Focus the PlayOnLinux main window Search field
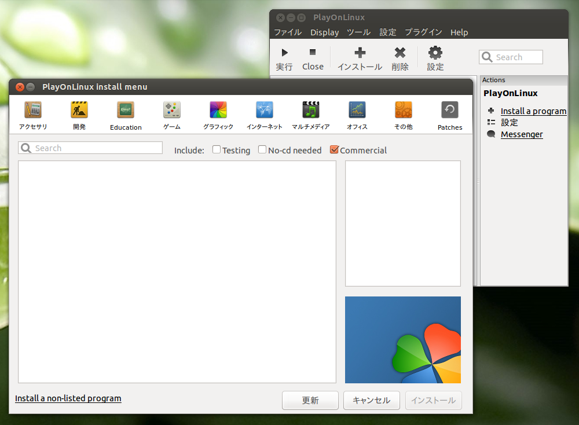The image size is (579, 425). (511, 57)
